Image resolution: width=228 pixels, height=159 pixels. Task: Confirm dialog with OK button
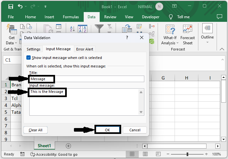[x=107, y=130]
